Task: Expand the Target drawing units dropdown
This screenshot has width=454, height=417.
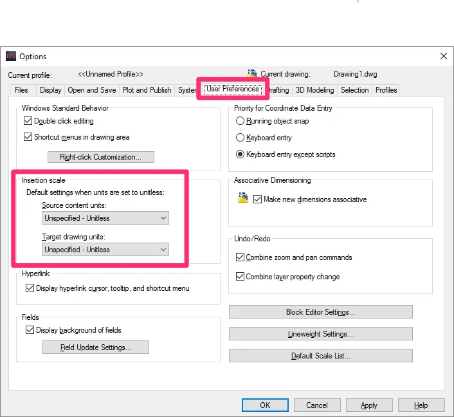Action: coord(105,250)
